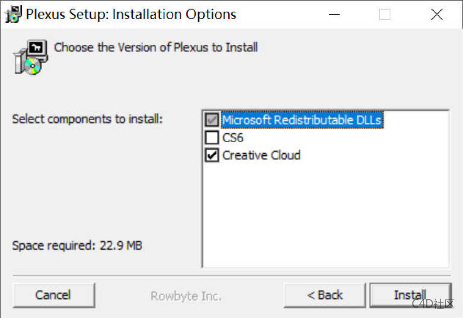
Task: Uncheck the Creative Cloud checkbox
Action: pos(212,155)
